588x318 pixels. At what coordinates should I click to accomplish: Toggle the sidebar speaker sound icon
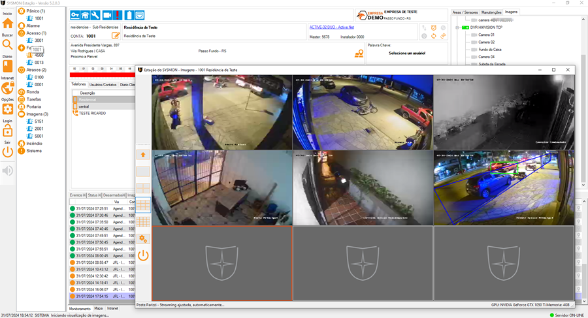(7, 171)
